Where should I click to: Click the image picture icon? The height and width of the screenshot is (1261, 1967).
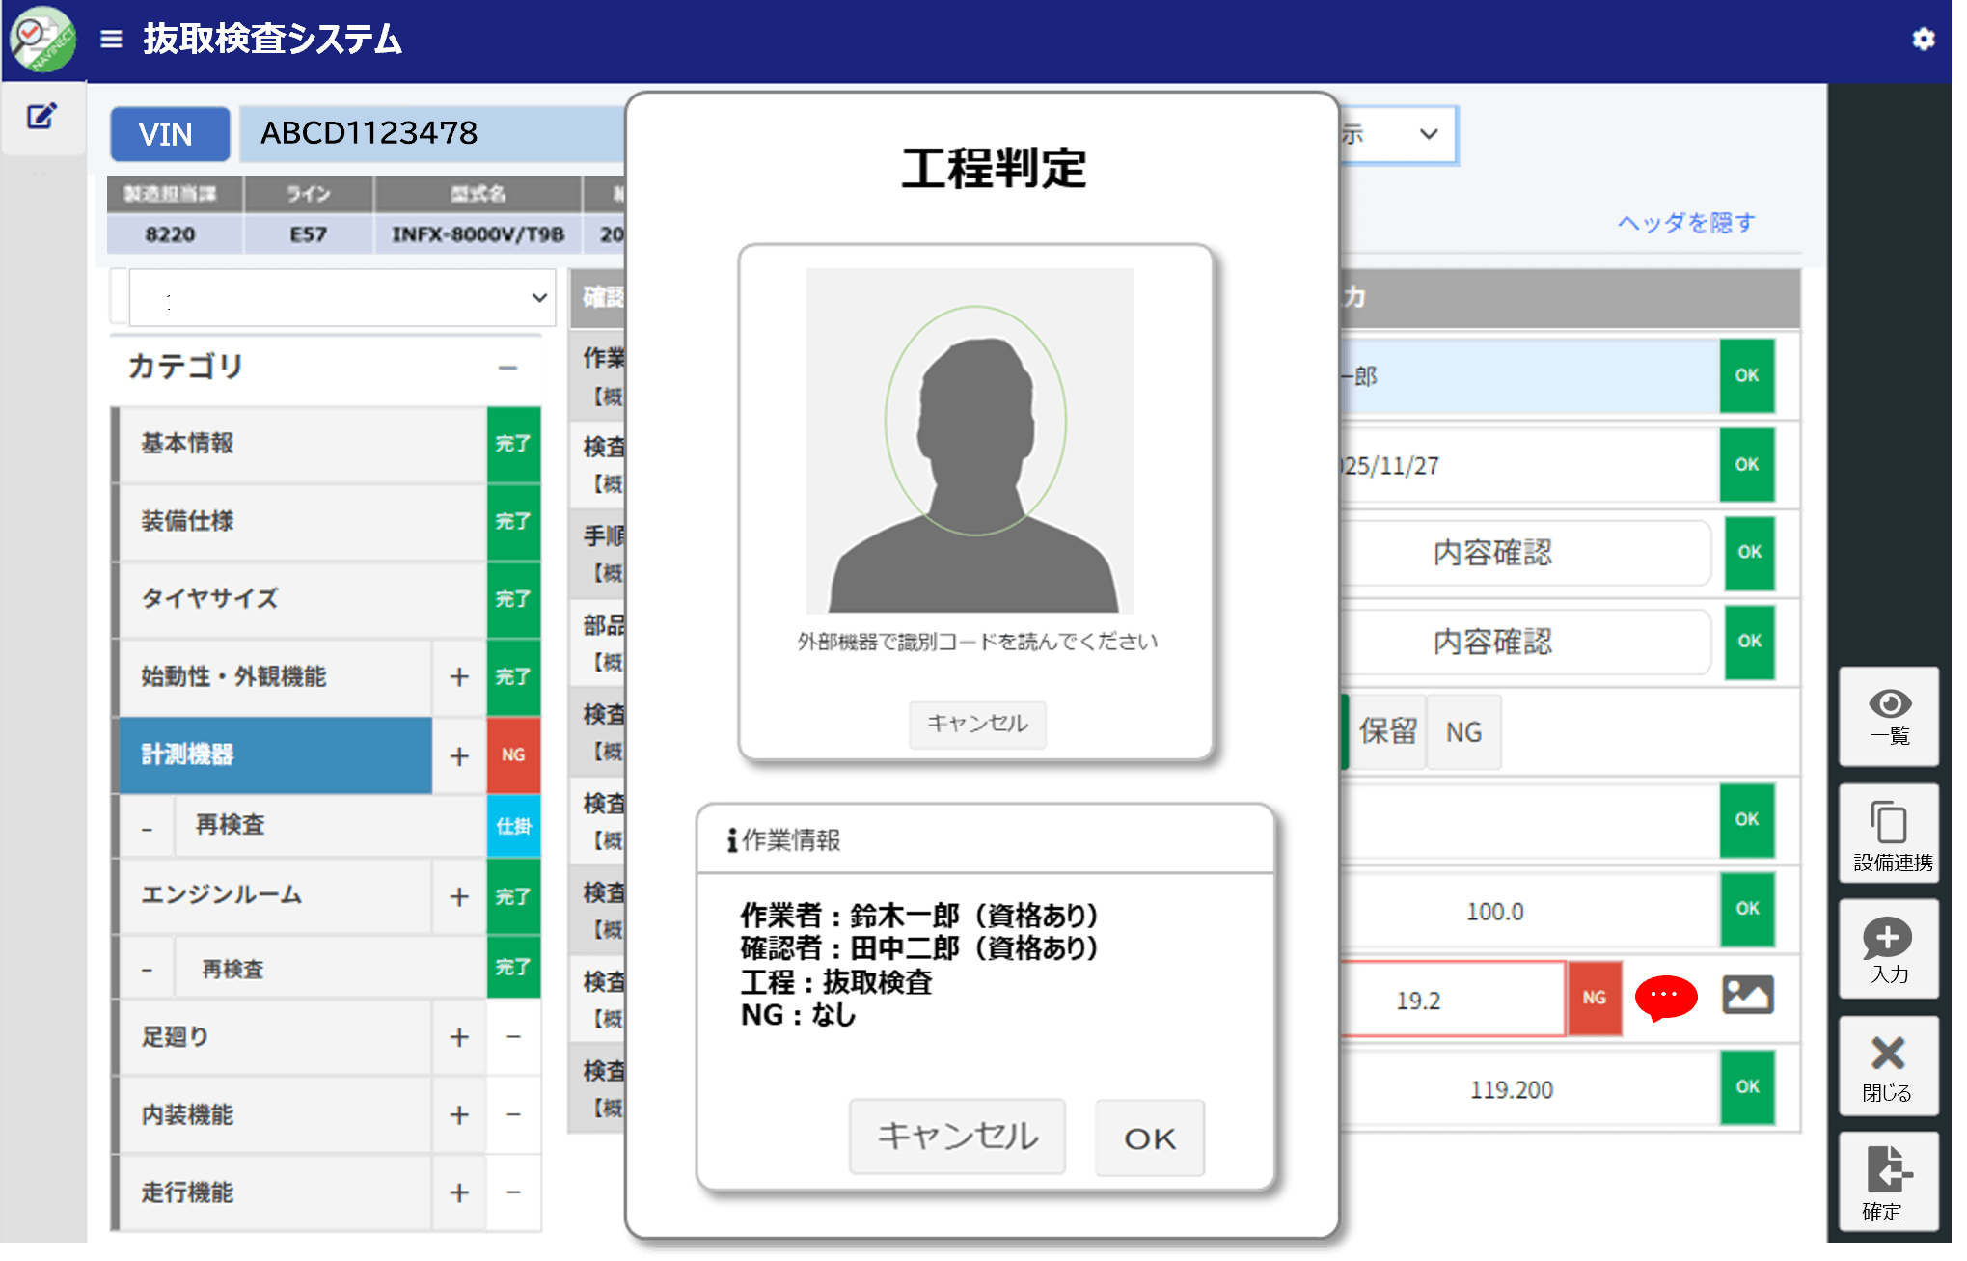[x=1747, y=996]
